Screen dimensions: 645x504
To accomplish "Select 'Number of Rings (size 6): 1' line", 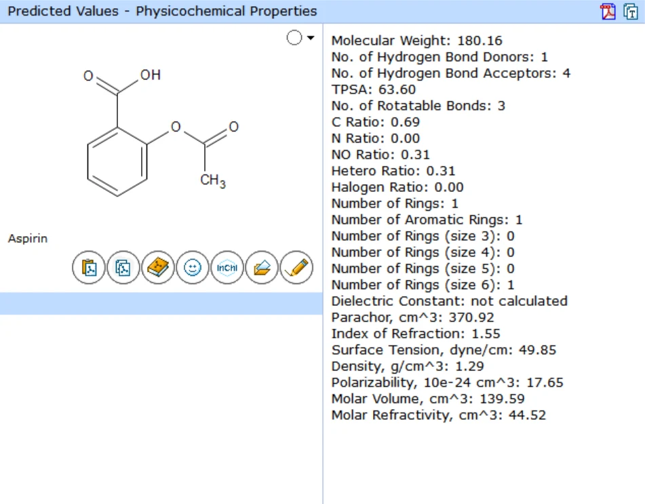I will pos(423,285).
